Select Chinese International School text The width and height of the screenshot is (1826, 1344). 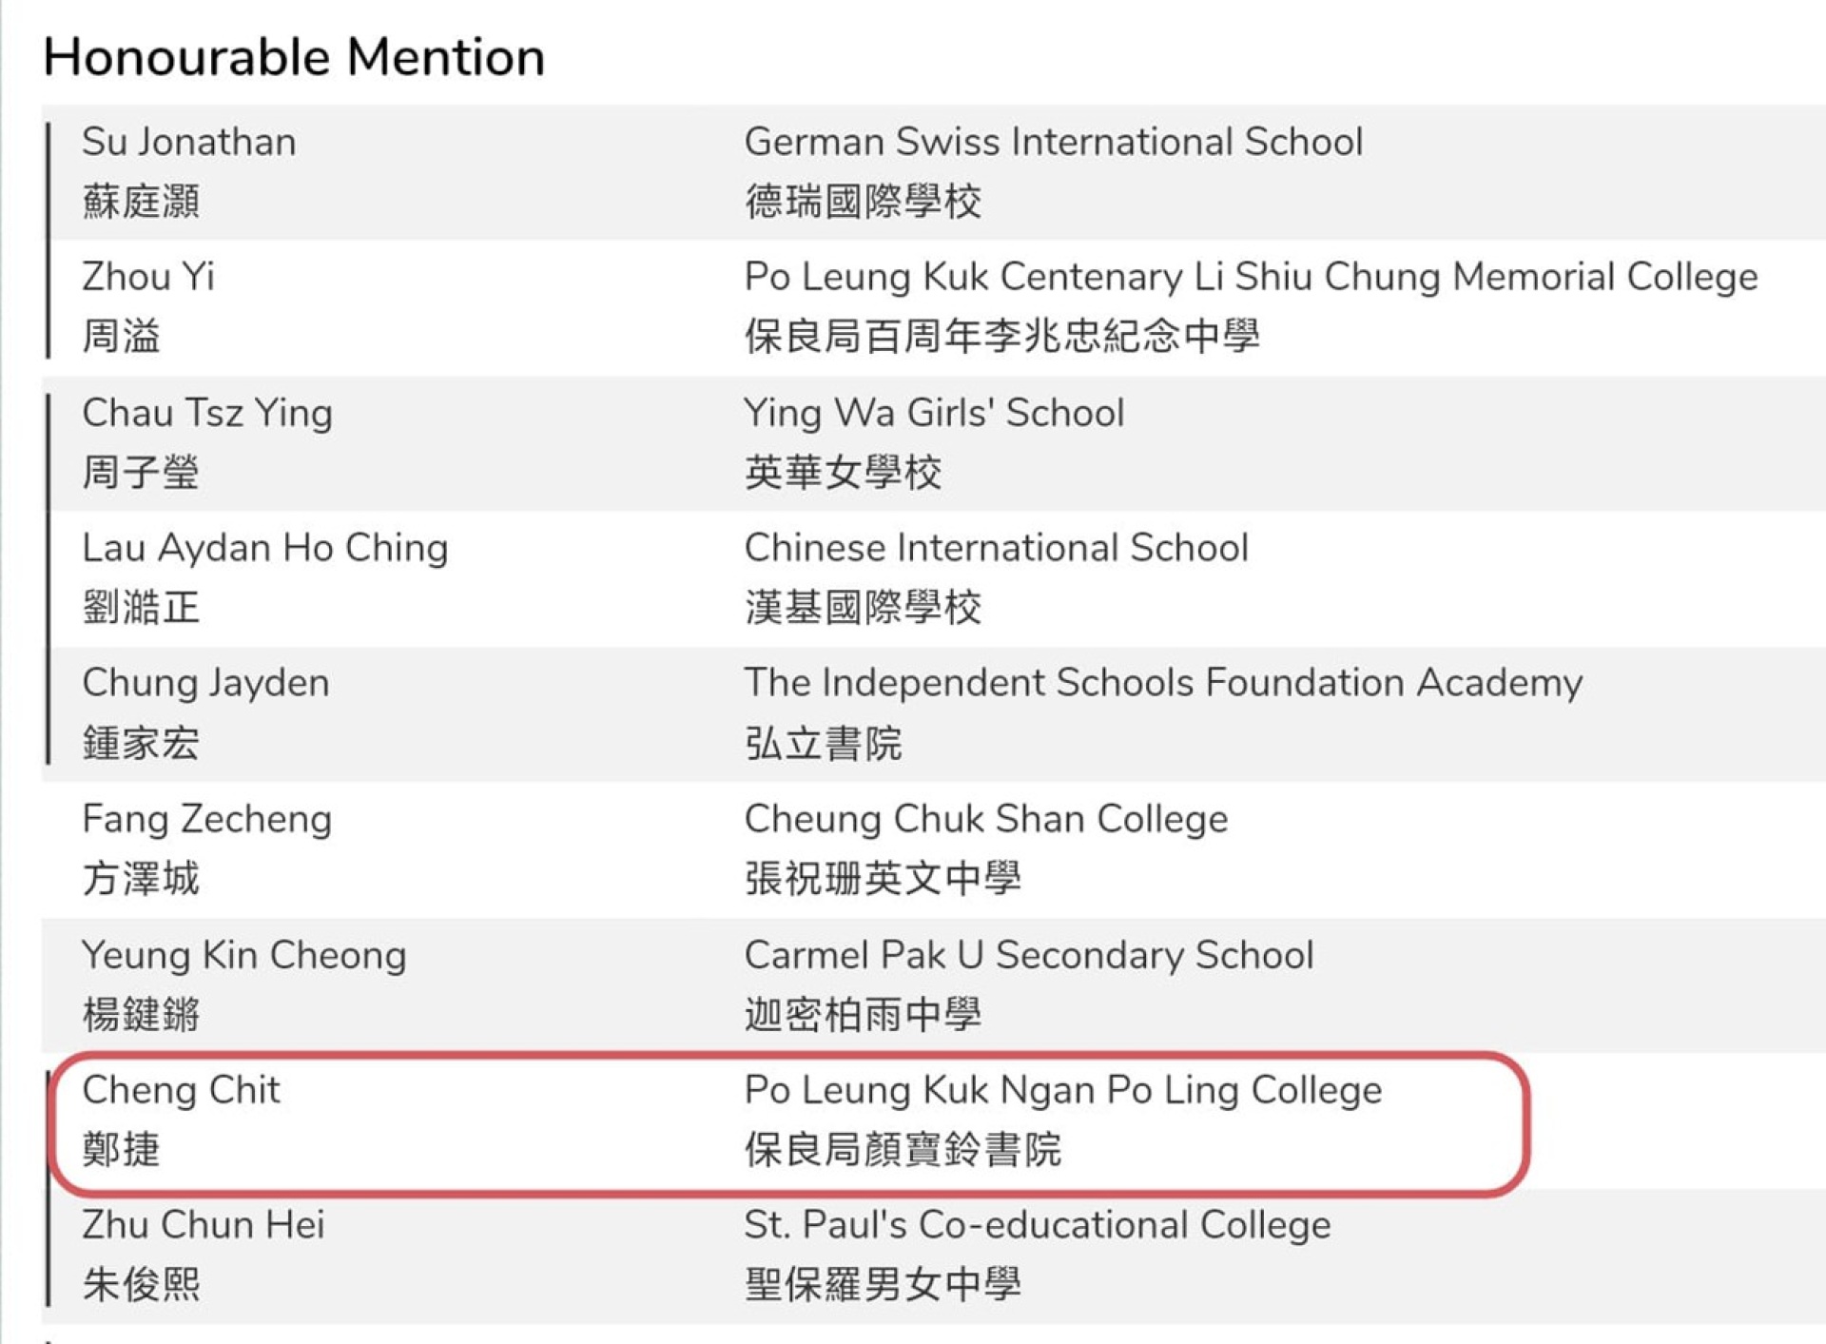(996, 548)
